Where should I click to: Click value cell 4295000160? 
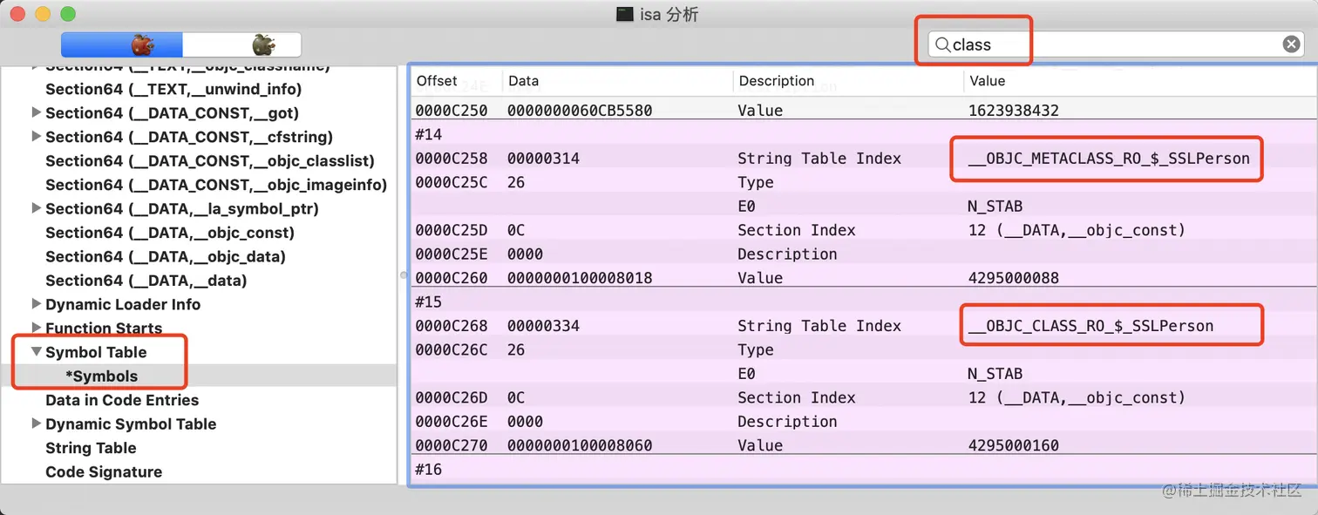pyautogui.click(x=1013, y=445)
